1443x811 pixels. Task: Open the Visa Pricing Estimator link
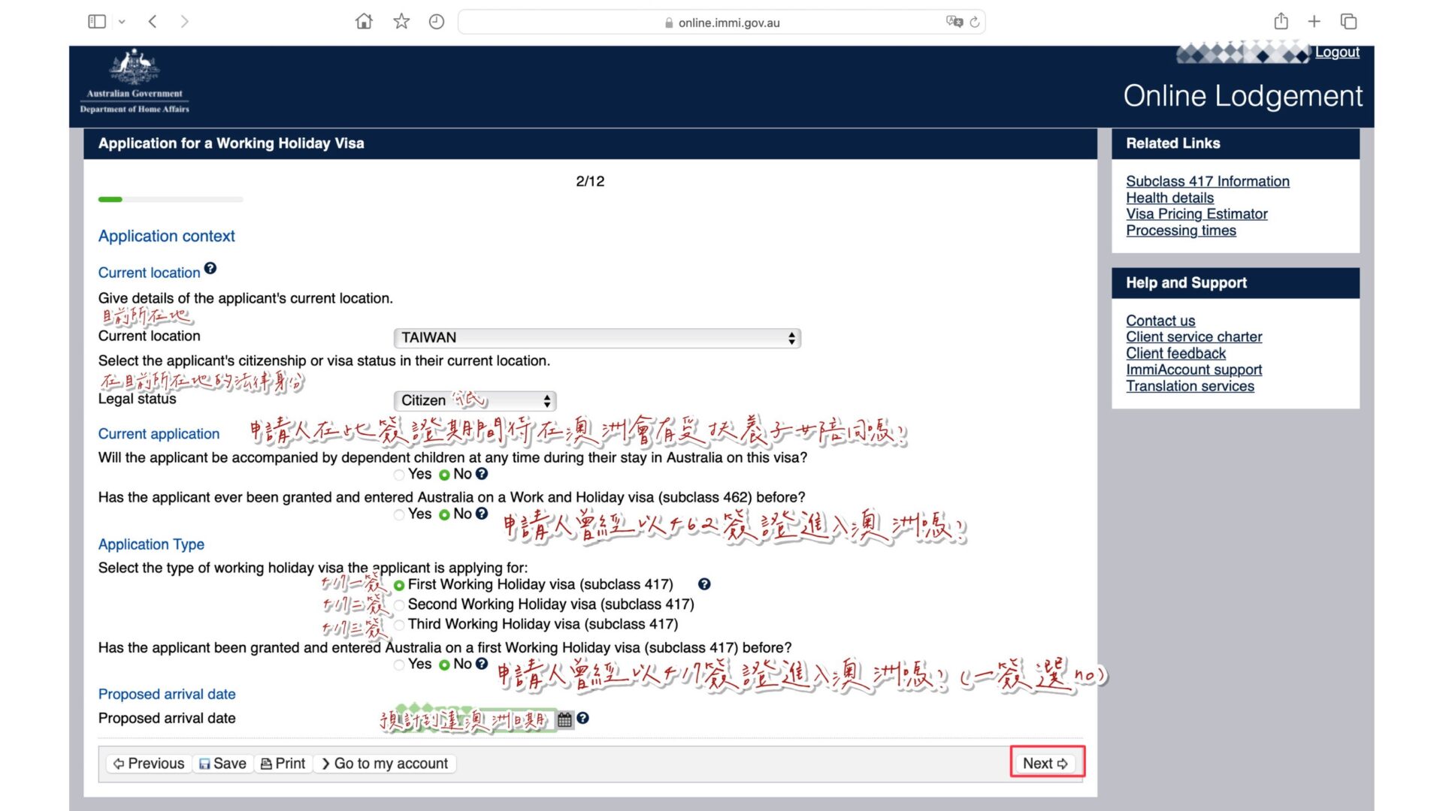(1196, 214)
